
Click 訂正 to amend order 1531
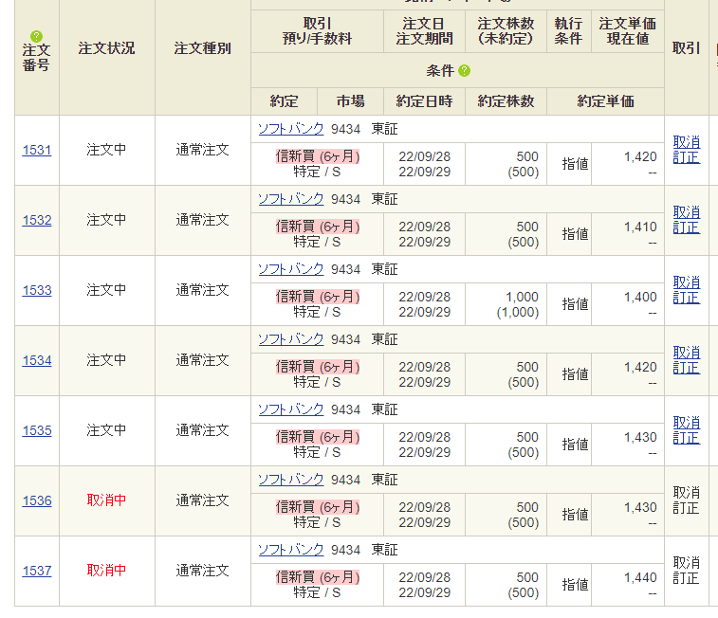686,157
